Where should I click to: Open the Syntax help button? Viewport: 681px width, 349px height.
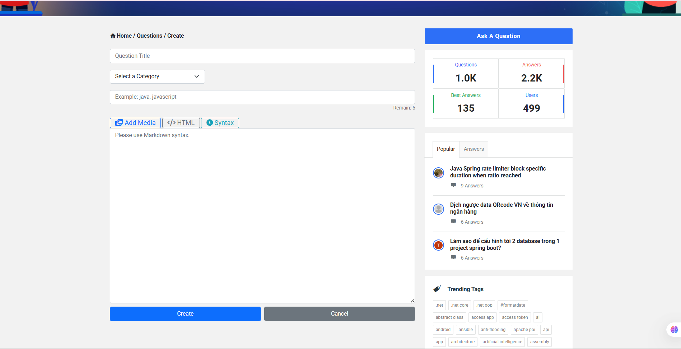[x=220, y=123]
